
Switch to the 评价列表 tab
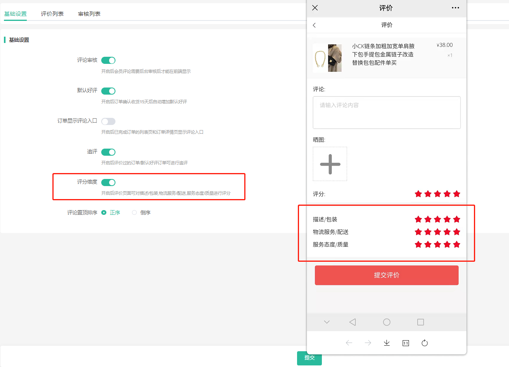click(52, 14)
